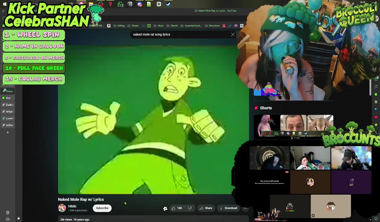Switch to the Naked Mole Rap sidebar tab
The width and height of the screenshot is (380, 222).
coord(8,91)
